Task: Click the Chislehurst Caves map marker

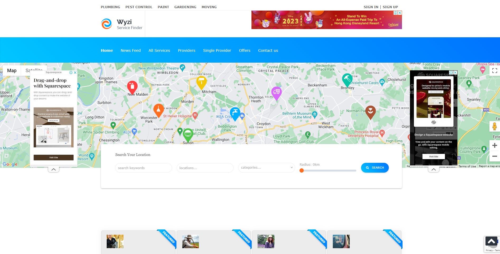Action: pyautogui.click(x=382, y=82)
